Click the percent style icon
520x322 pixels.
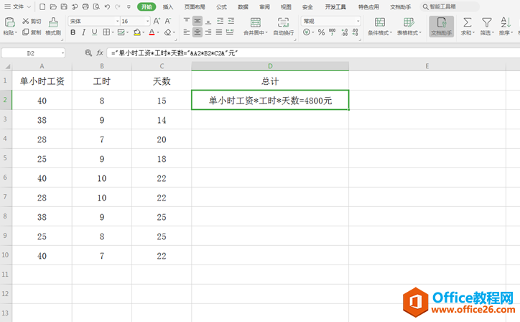click(x=321, y=32)
